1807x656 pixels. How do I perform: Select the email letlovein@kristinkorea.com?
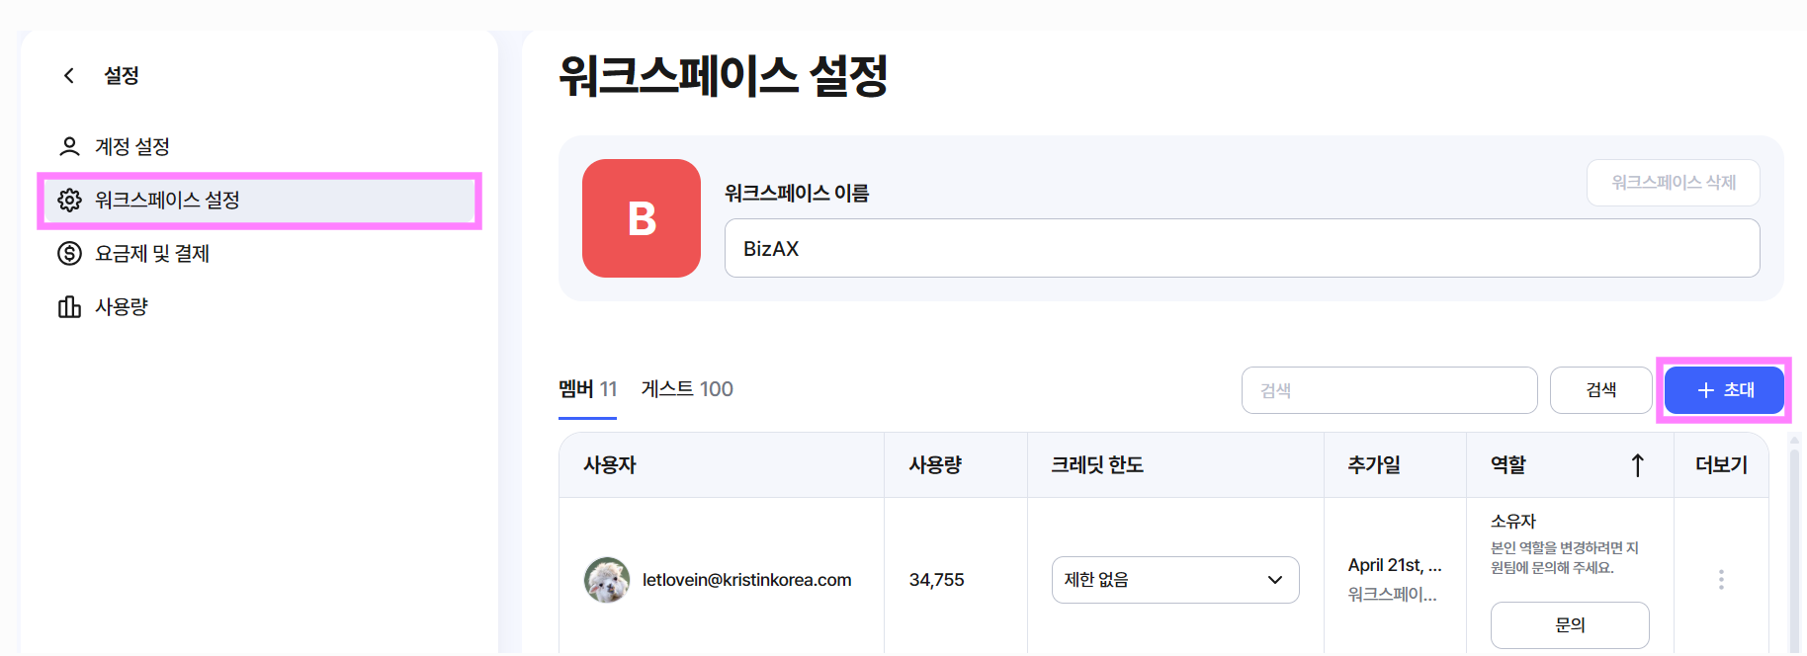pos(746,580)
